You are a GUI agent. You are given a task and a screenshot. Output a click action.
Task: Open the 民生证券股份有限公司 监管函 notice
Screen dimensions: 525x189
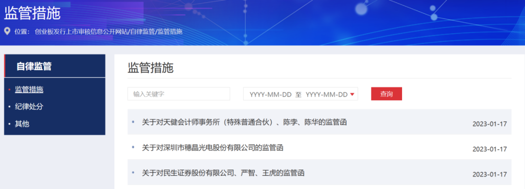(x=223, y=173)
